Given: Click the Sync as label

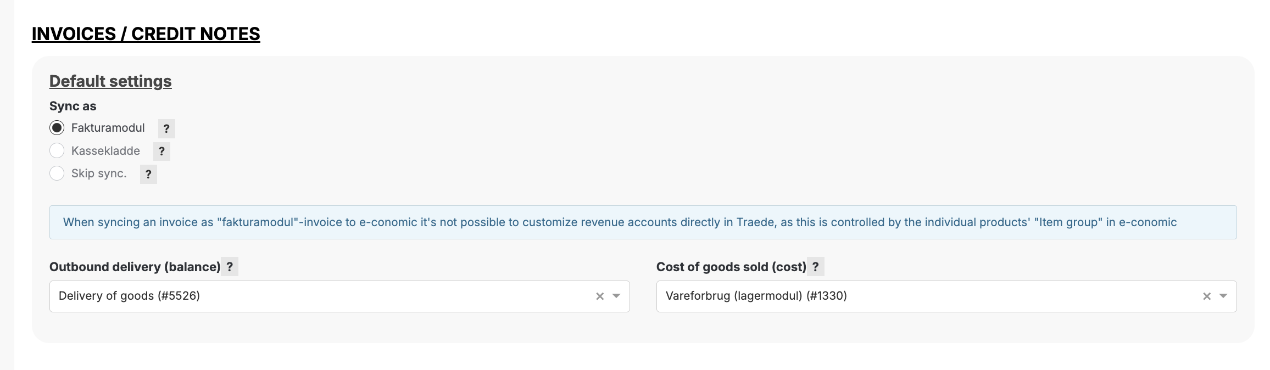Looking at the screenshot, I should click(73, 106).
